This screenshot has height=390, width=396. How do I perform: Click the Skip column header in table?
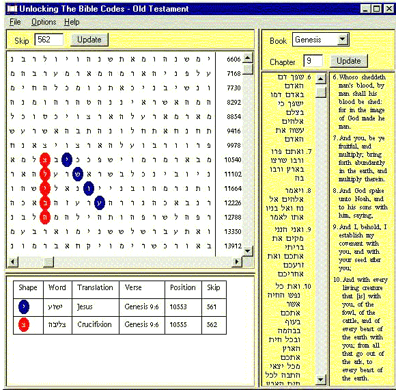point(214,287)
